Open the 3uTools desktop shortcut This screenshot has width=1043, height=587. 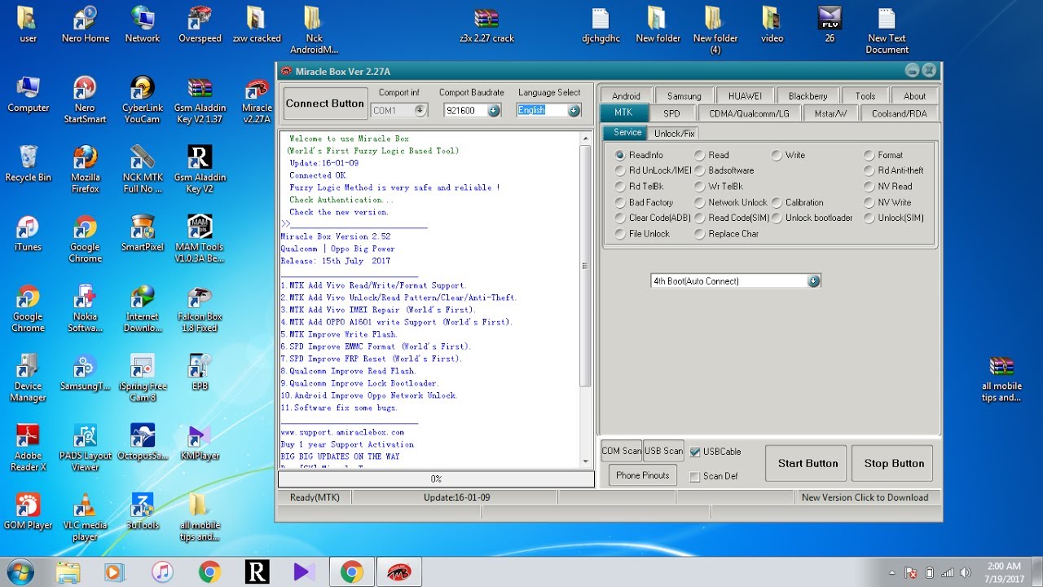142,511
